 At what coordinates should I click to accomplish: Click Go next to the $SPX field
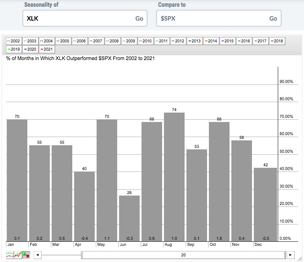point(273,18)
